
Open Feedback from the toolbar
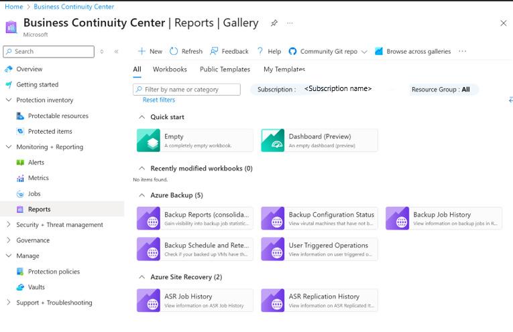coord(229,52)
